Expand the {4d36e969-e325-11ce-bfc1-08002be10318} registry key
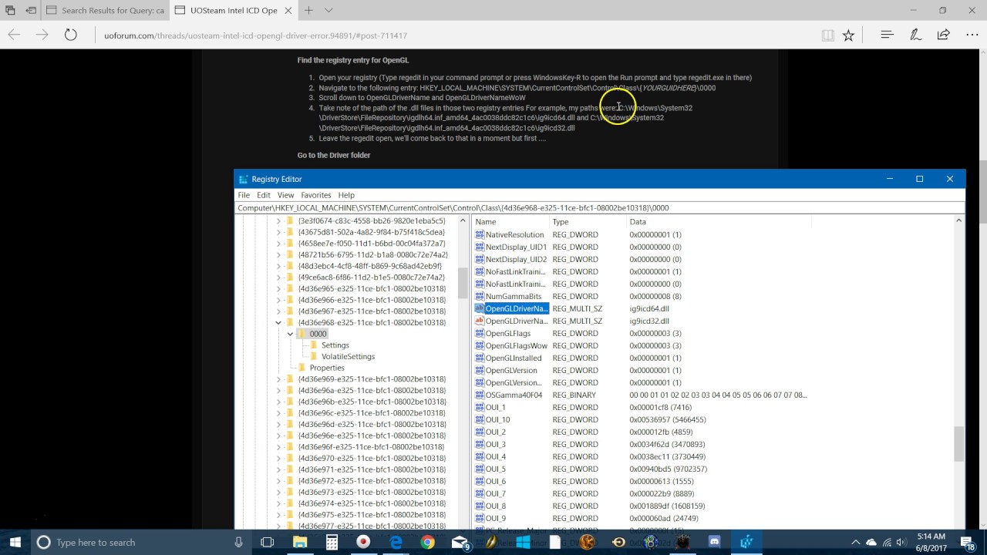987x555 pixels. 278,378
